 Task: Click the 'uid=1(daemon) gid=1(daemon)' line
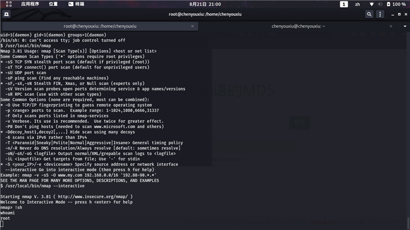(x=53, y=35)
